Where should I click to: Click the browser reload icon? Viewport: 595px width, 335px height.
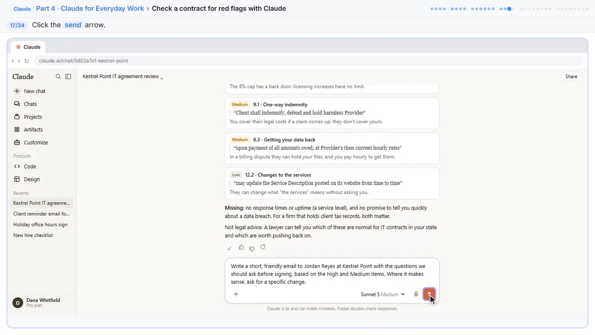26,61
